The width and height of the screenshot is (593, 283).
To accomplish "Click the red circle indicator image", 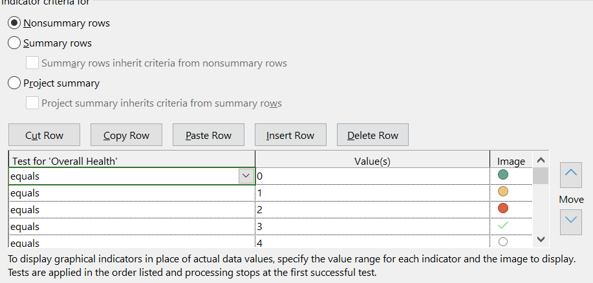I will 503,209.
